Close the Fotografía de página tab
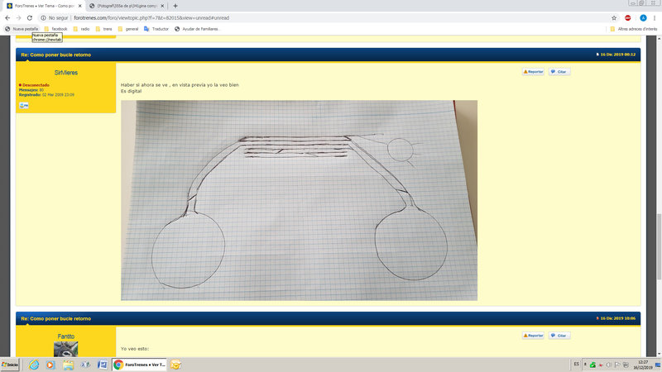Viewport: 662px width, 372px height. click(162, 6)
